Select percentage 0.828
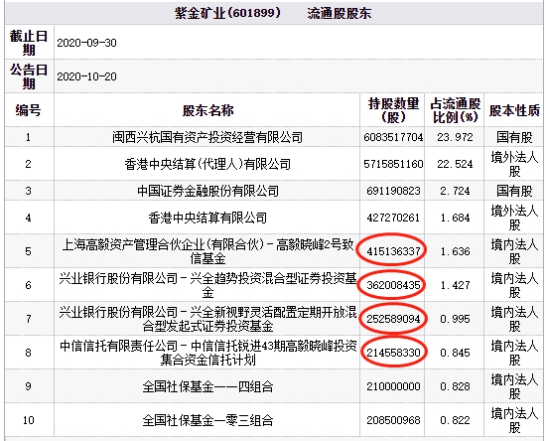 [455, 386]
